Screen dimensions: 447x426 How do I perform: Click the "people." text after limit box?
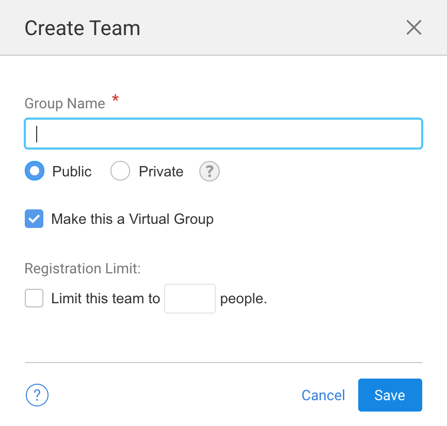(244, 299)
